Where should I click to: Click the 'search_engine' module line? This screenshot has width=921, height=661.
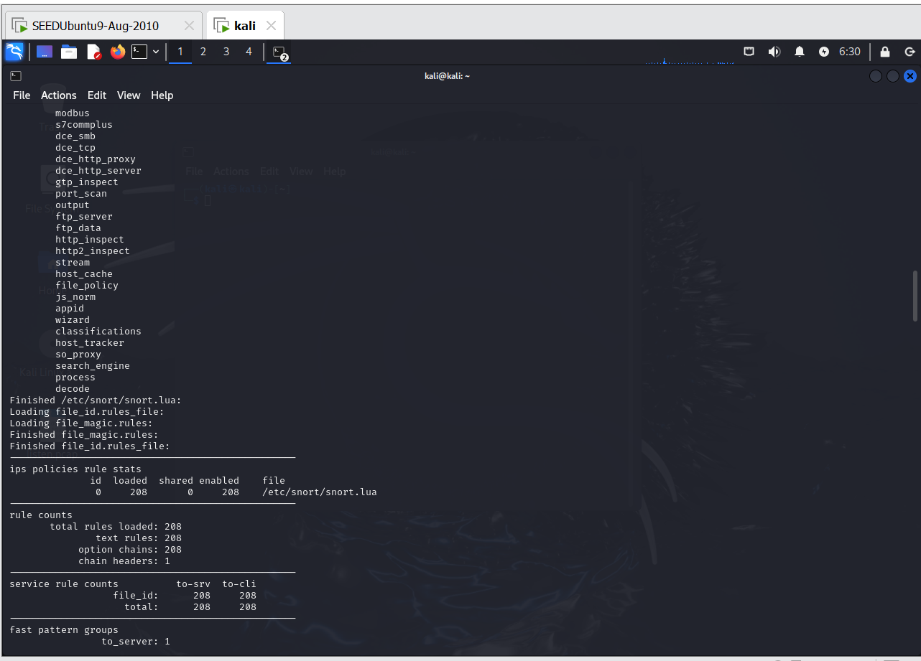(93, 366)
